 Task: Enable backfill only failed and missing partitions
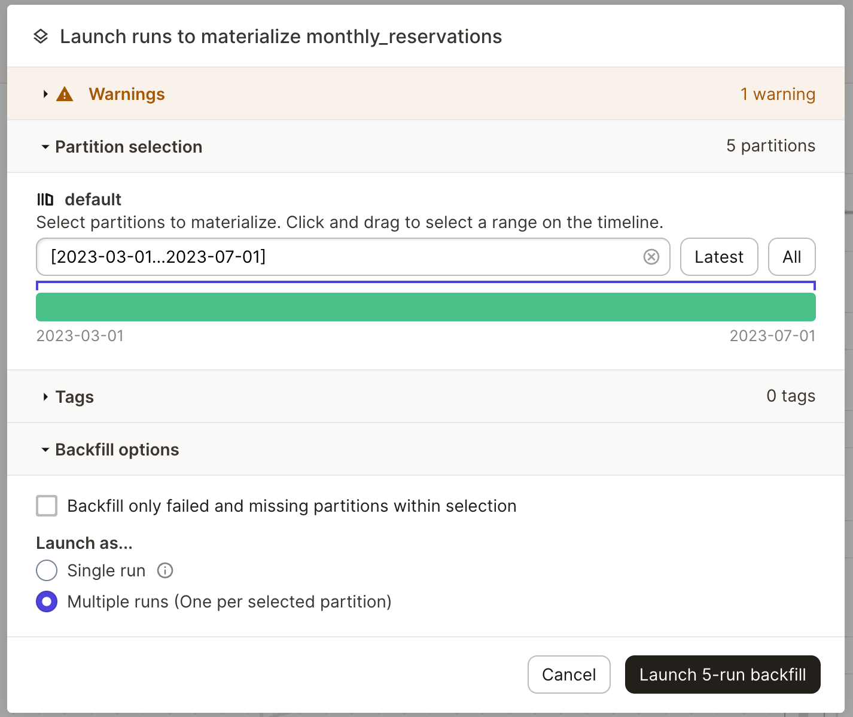click(x=47, y=506)
